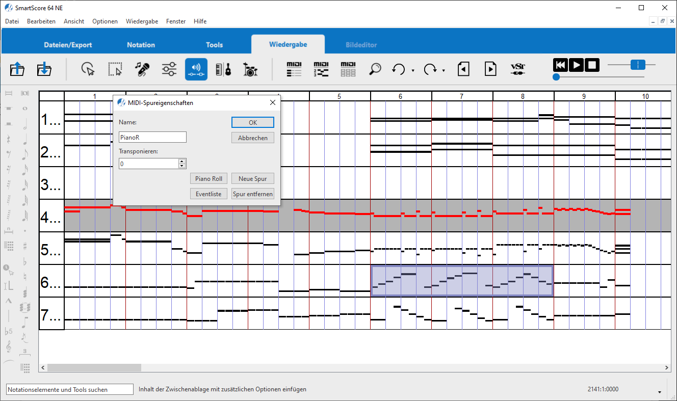The image size is (677, 401).
Task: Go to the next page icon
Action: point(490,69)
